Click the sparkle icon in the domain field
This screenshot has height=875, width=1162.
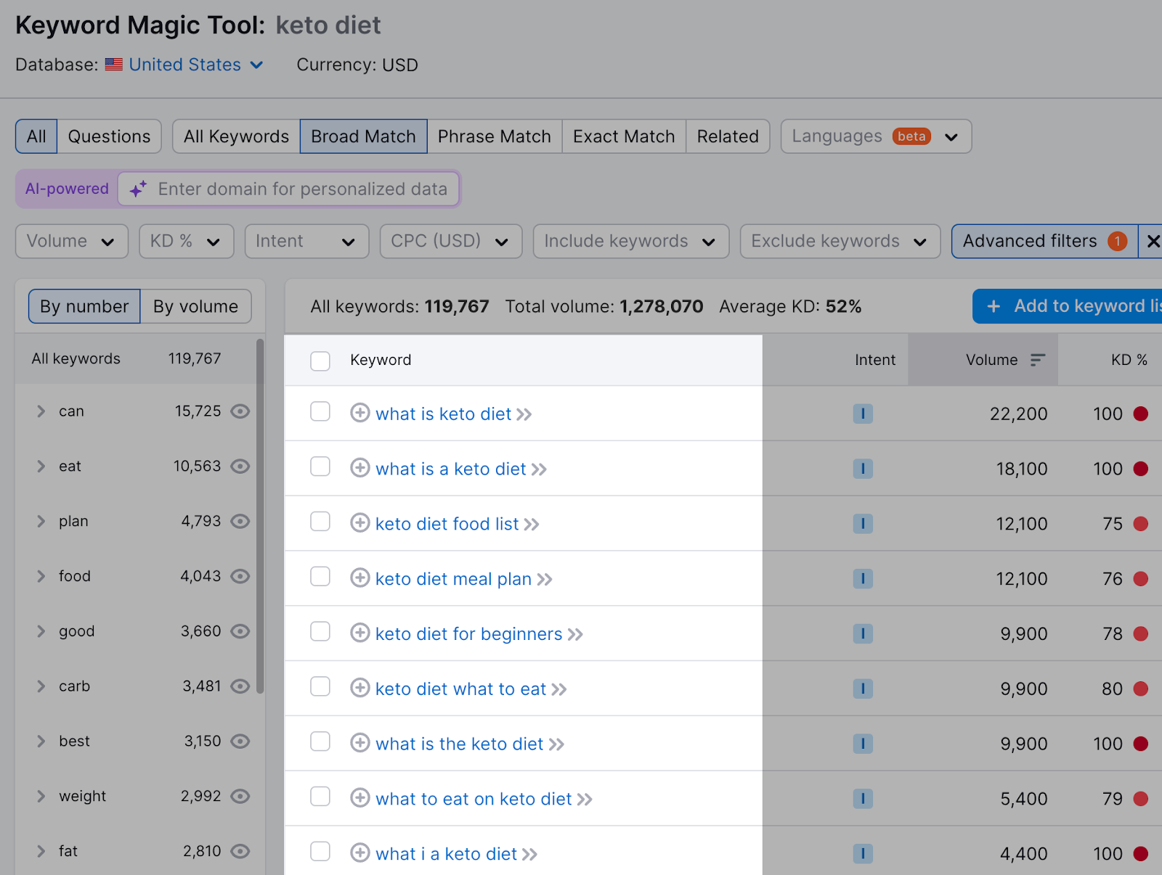(x=138, y=189)
